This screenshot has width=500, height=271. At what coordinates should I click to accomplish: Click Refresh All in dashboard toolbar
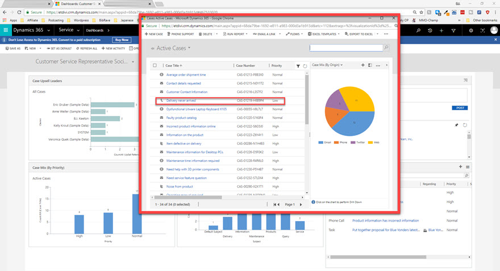(x=87, y=48)
